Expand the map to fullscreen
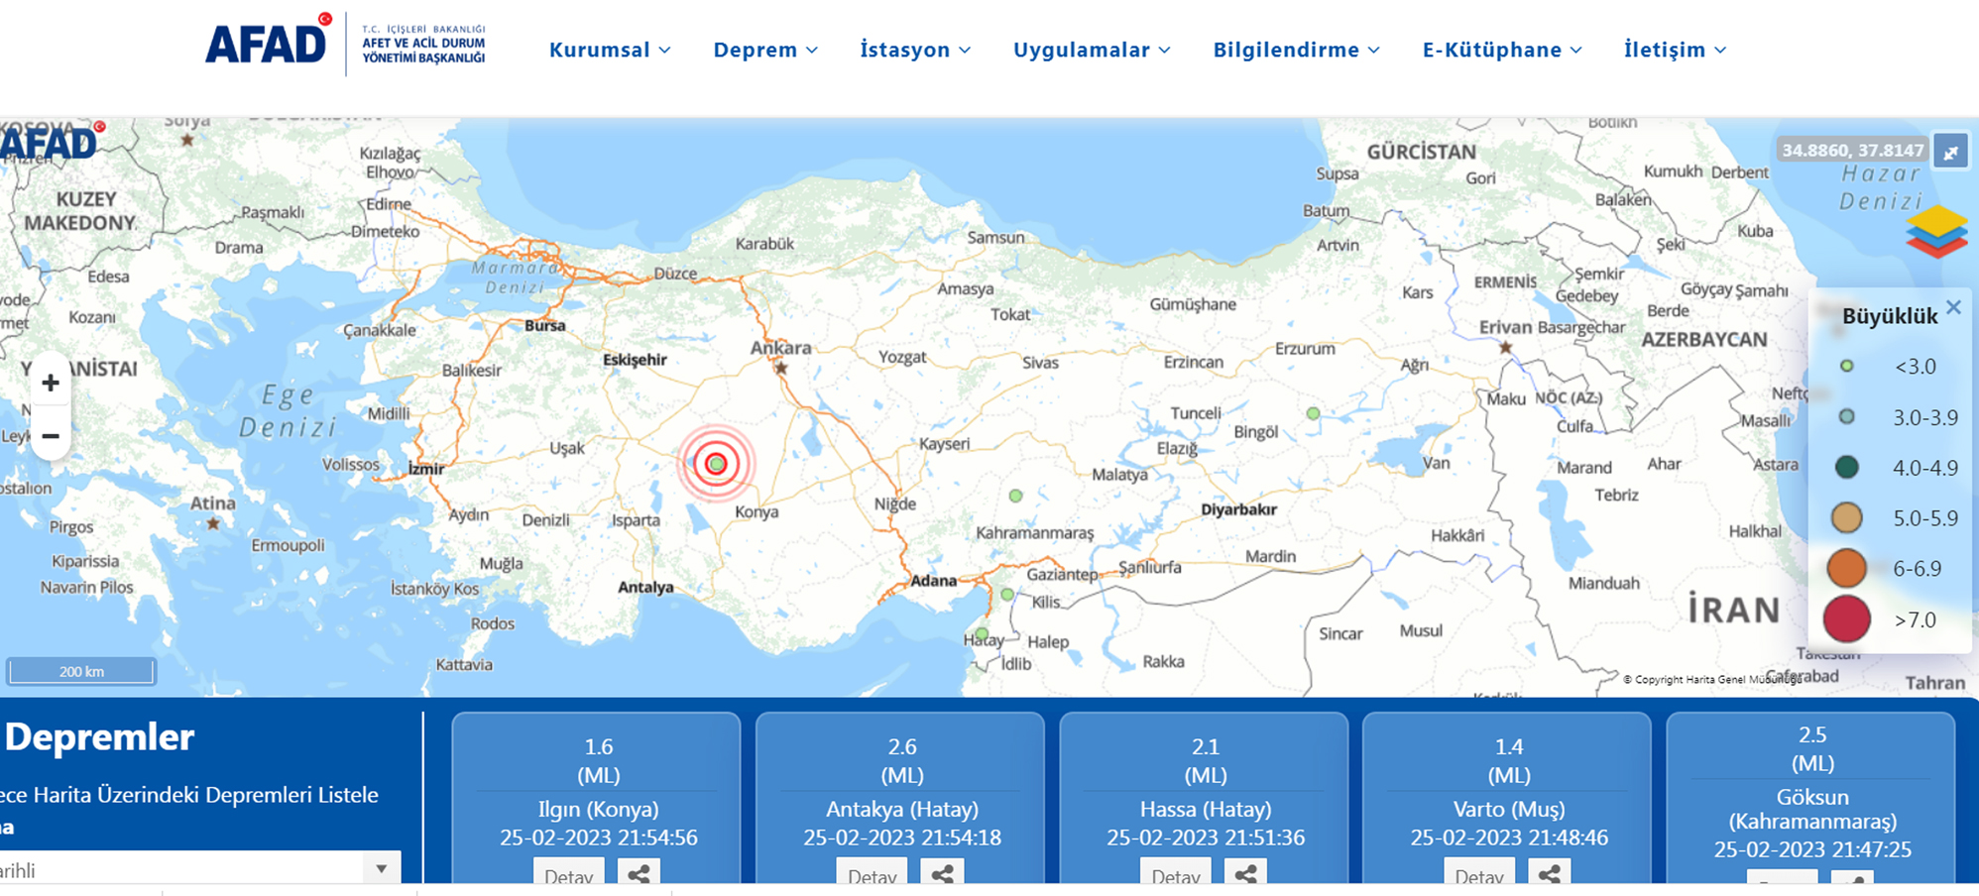 [1950, 153]
